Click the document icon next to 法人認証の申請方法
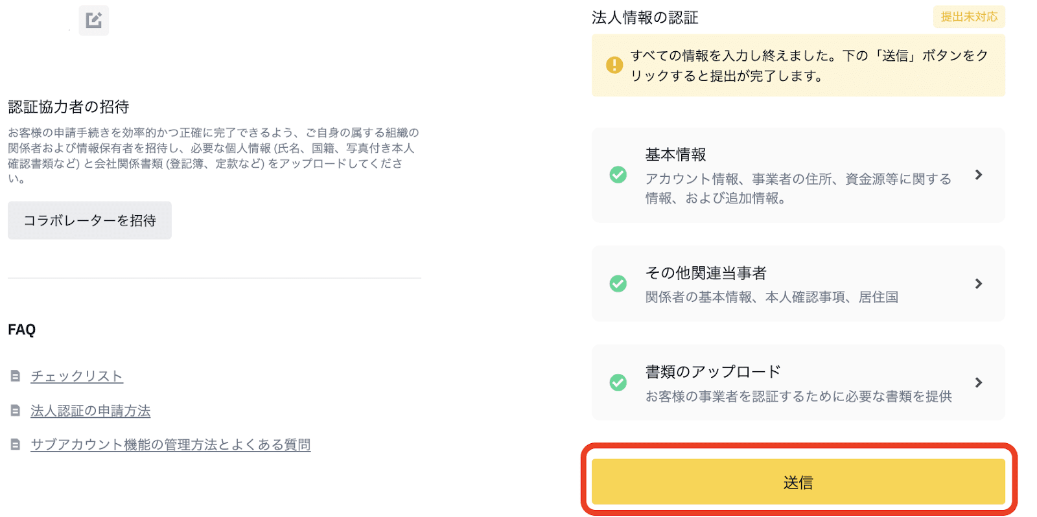The height and width of the screenshot is (517, 1037). click(16, 410)
